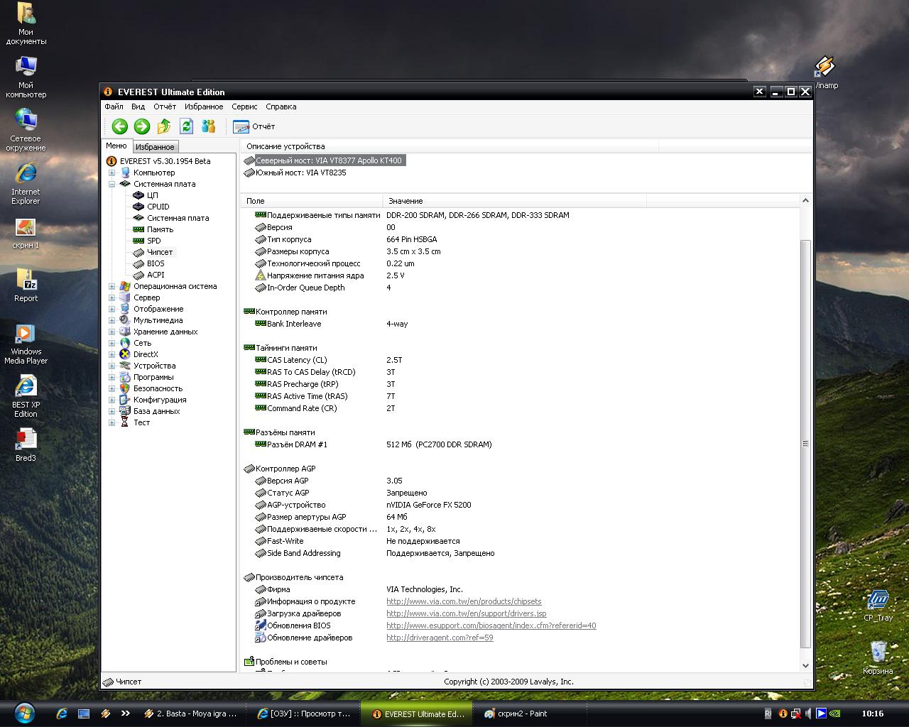Expand the Операционная система tree node

[111, 286]
